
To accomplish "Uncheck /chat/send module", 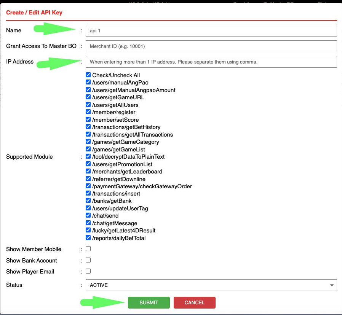I will pyautogui.click(x=88, y=215).
